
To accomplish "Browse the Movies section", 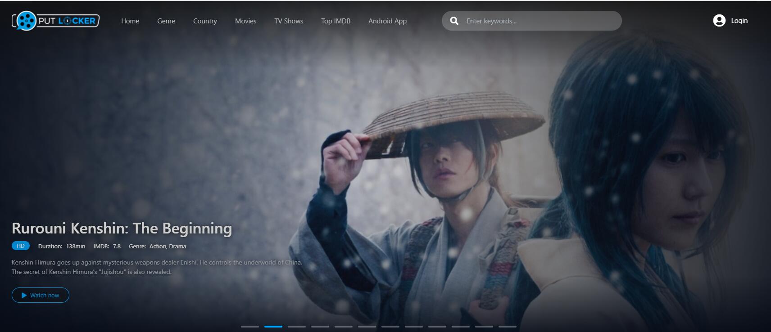I will pyautogui.click(x=245, y=21).
